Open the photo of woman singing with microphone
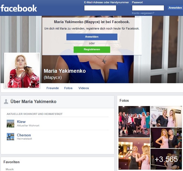 coord(134,154)
